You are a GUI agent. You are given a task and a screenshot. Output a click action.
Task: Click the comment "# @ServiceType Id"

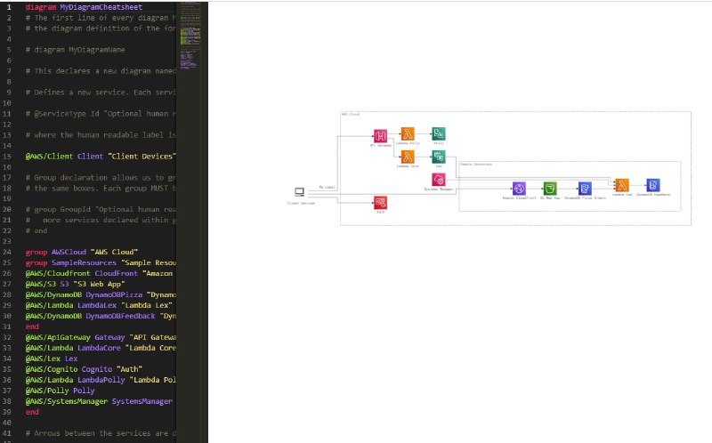pyautogui.click(x=101, y=114)
